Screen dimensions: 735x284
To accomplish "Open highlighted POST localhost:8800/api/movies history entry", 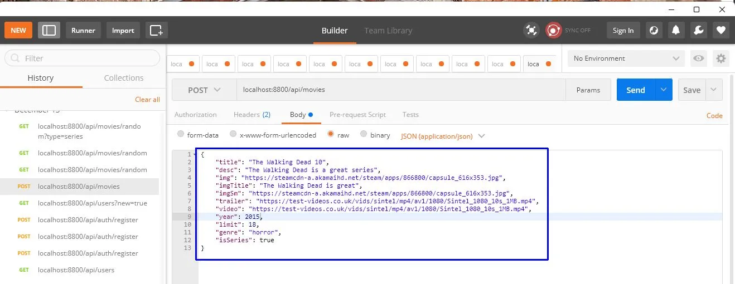I will pyautogui.click(x=79, y=187).
